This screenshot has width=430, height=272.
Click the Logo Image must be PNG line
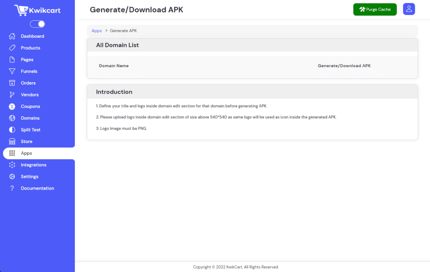tap(121, 129)
